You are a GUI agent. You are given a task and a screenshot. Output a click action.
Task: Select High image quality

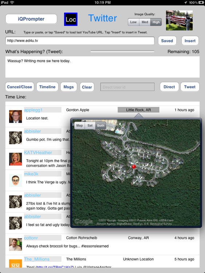pyautogui.click(x=156, y=22)
